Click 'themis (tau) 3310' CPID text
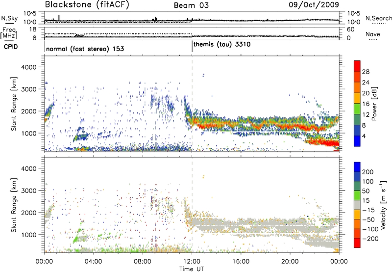 pyautogui.click(x=222, y=44)
